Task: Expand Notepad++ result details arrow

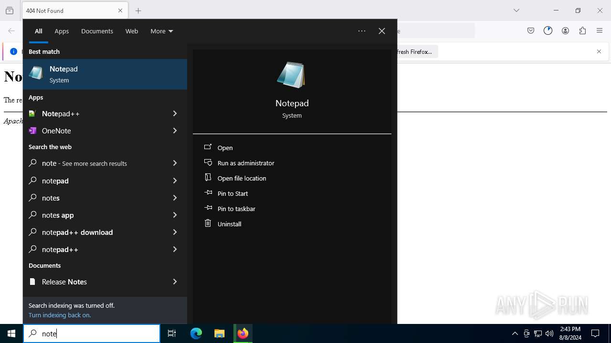Action: coord(175,113)
